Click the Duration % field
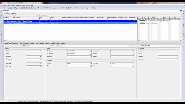Viewport: 185px width, 104px height. [122, 51]
